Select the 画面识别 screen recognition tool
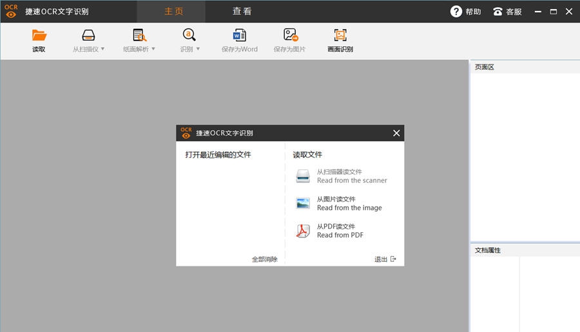 pyautogui.click(x=340, y=35)
